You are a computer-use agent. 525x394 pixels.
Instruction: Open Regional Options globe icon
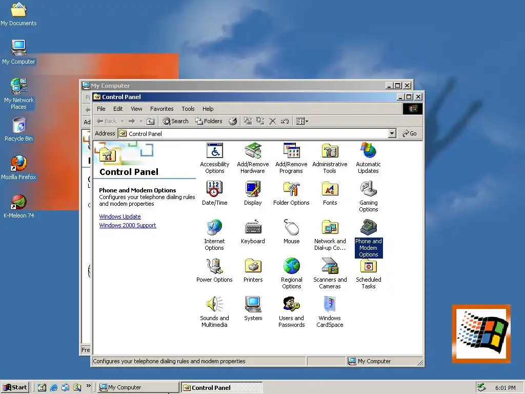pyautogui.click(x=291, y=266)
